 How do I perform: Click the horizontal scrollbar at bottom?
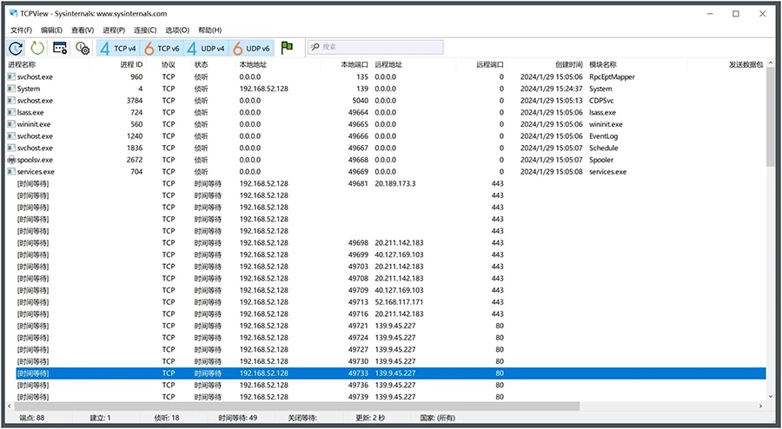(x=295, y=406)
